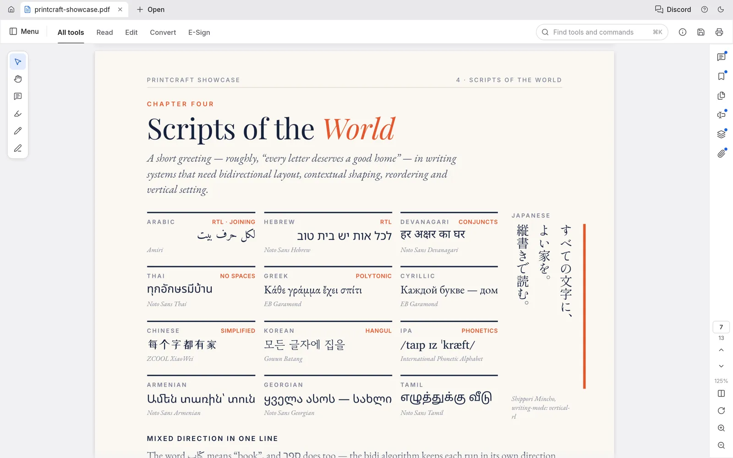Switch to the Convert tab
This screenshot has height=458, width=733.
coord(163,33)
